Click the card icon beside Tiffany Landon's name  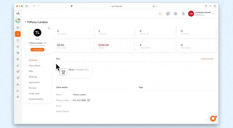[45, 43]
